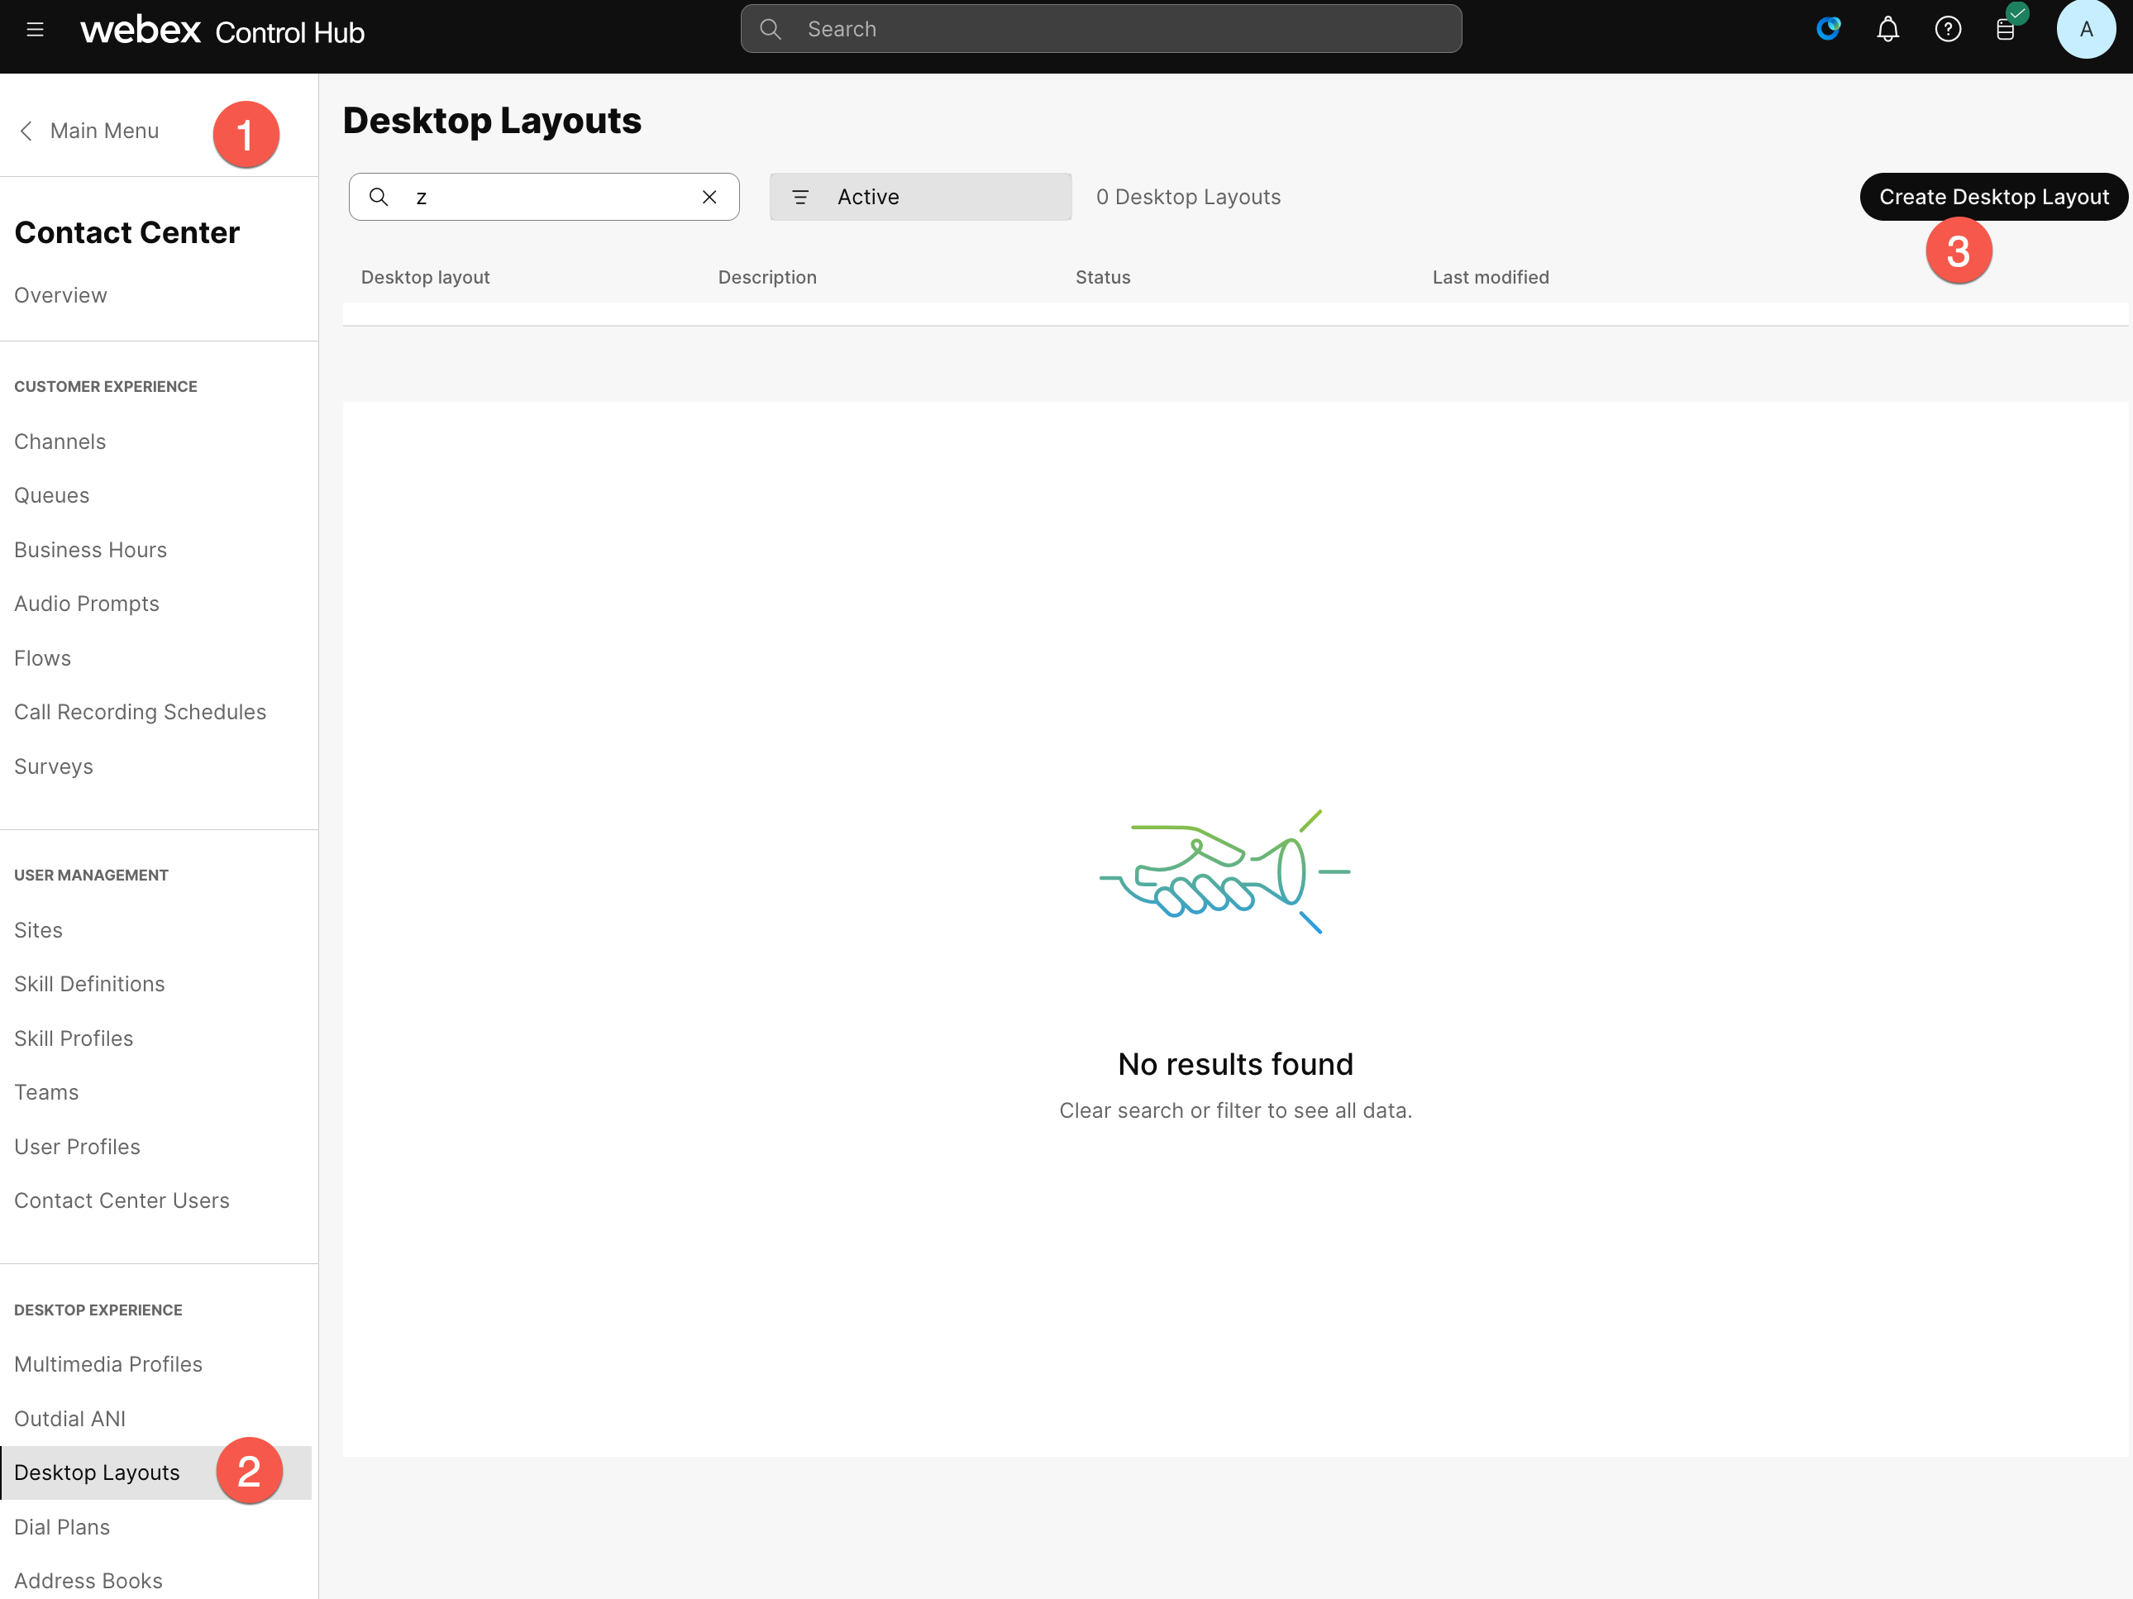
Task: Open the hamburger navigation menu
Action: 36,29
